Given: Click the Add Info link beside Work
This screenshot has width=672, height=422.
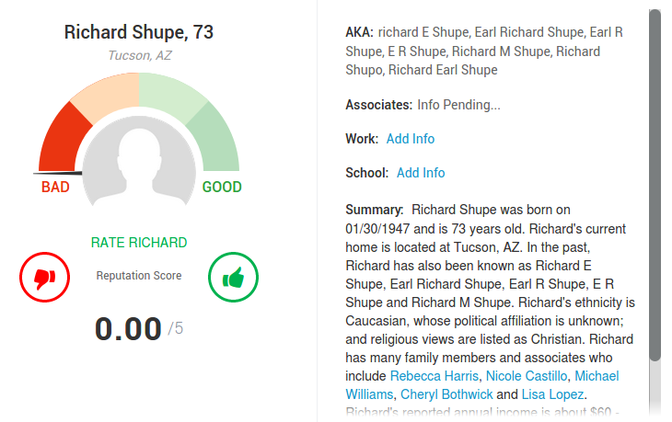Looking at the screenshot, I should [x=411, y=139].
